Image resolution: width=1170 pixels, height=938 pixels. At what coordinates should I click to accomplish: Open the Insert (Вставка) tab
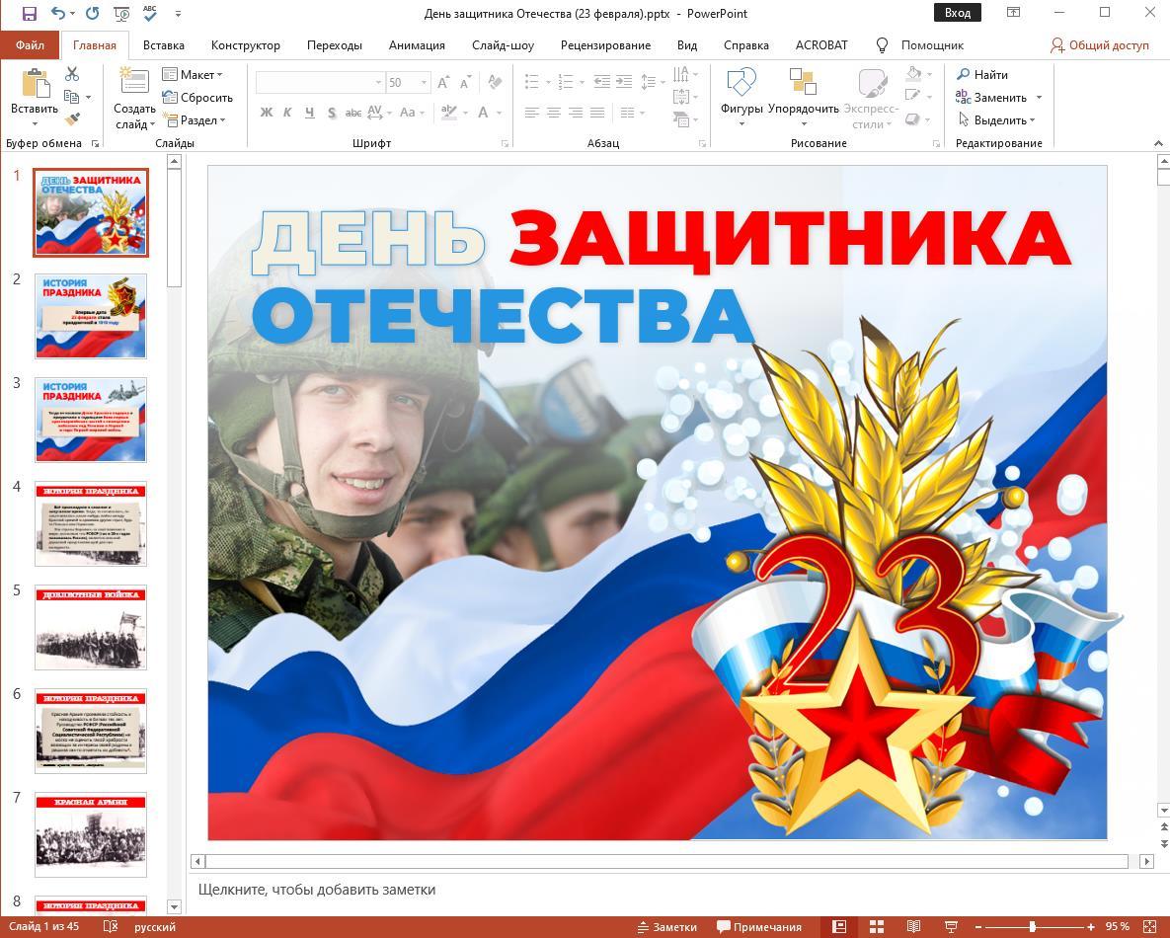click(x=163, y=44)
